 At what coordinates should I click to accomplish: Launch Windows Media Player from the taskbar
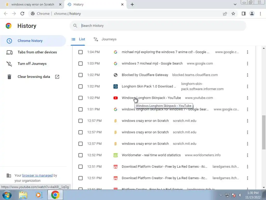point(39,195)
